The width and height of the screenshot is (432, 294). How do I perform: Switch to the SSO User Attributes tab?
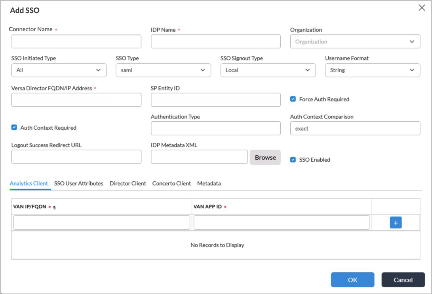[79, 184]
